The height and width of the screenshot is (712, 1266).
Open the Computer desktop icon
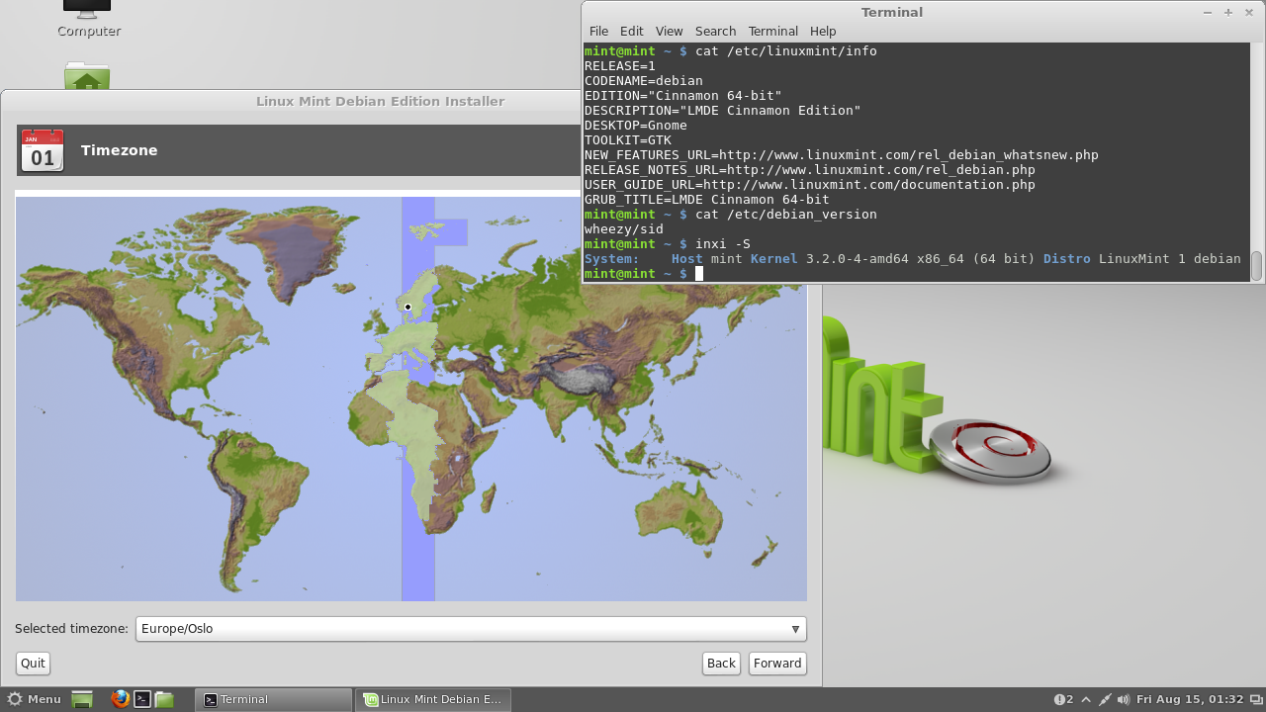coord(88,20)
